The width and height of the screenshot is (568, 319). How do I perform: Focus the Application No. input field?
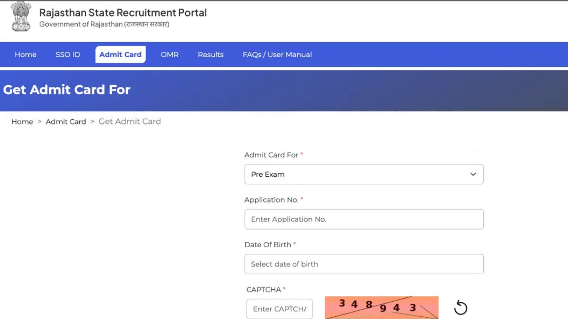pos(364,219)
